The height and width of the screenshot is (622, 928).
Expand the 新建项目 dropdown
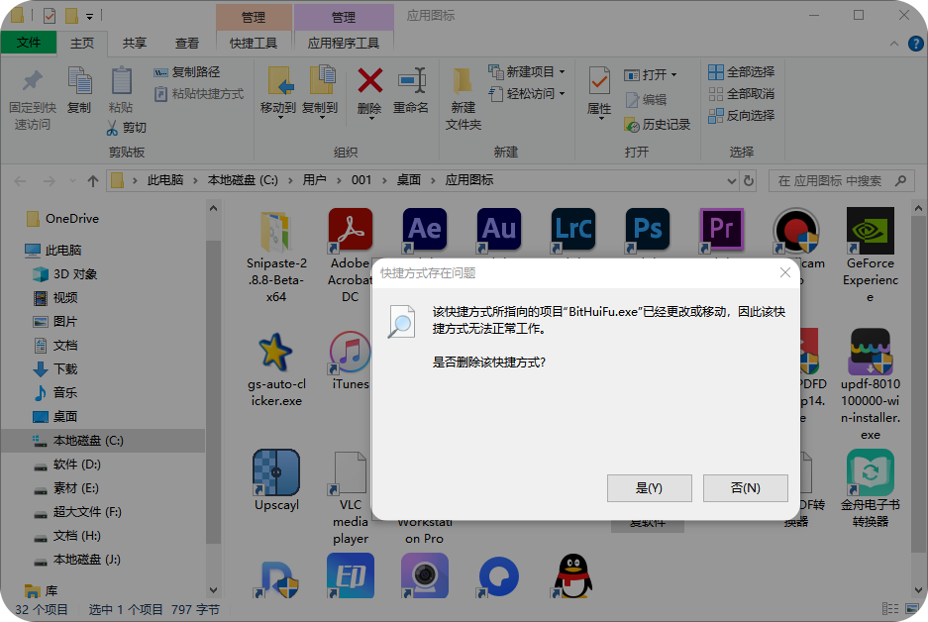(x=562, y=71)
